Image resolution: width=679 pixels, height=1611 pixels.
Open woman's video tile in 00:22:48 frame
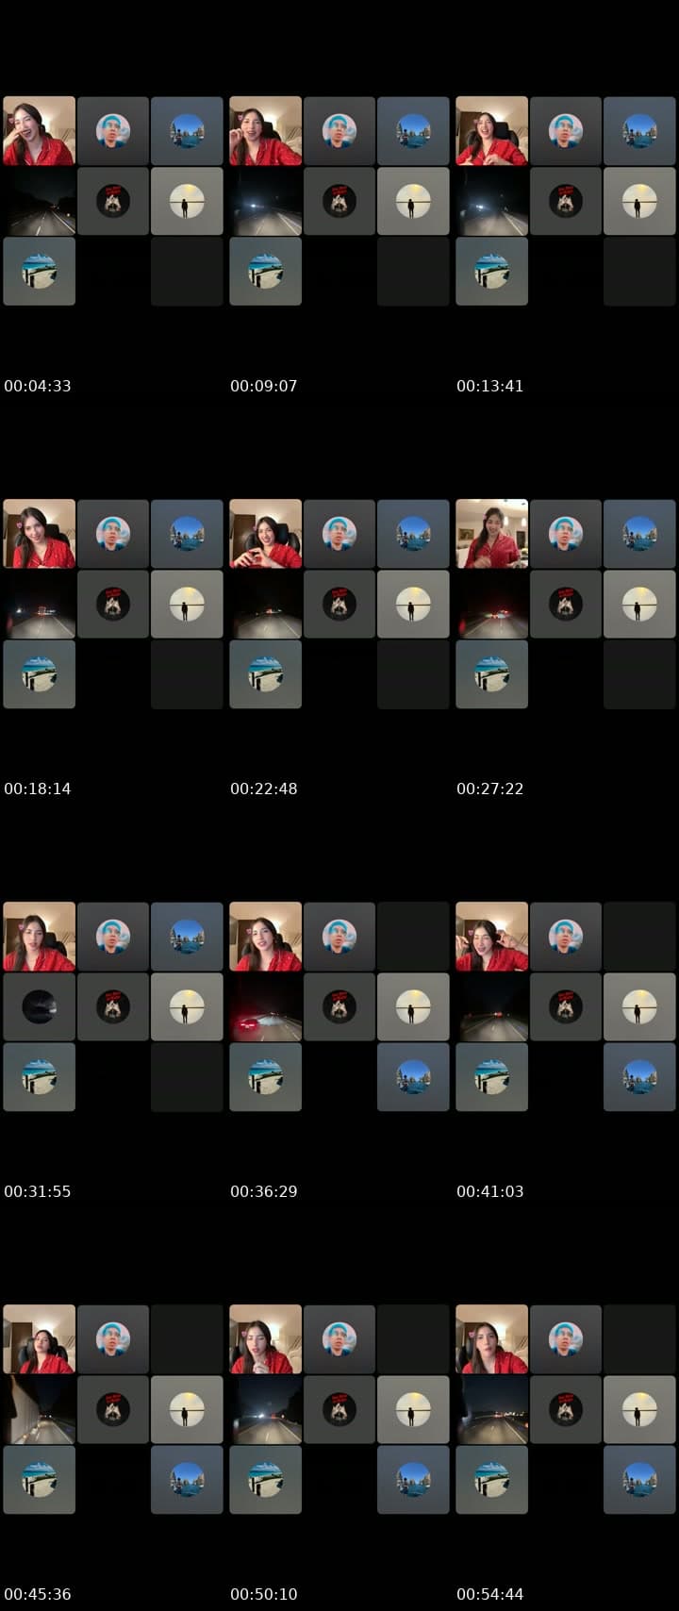click(265, 534)
